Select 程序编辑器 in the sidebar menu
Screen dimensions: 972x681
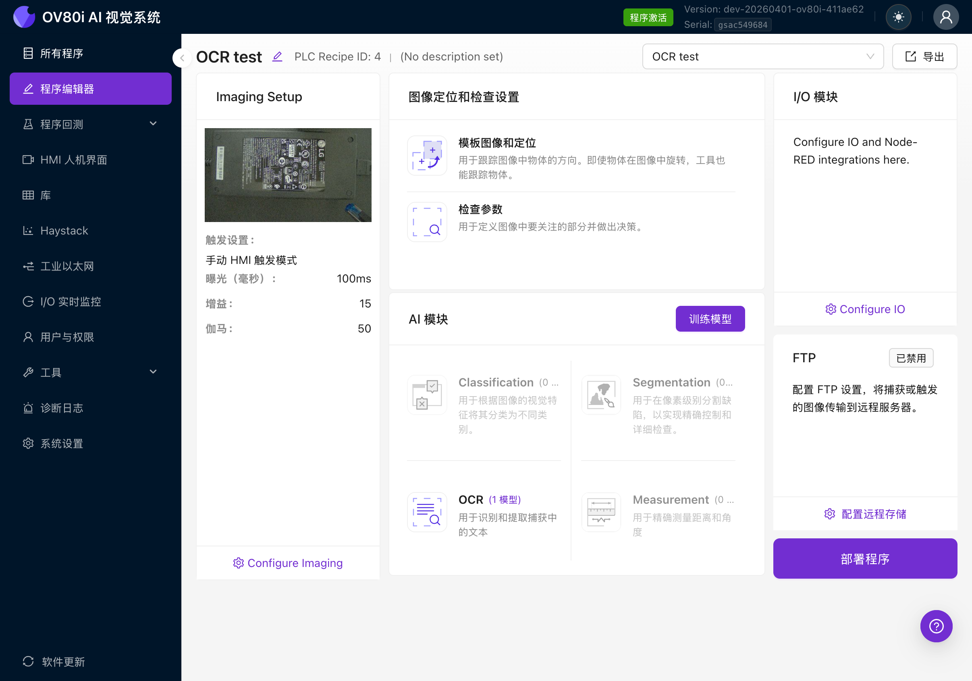[x=90, y=89]
